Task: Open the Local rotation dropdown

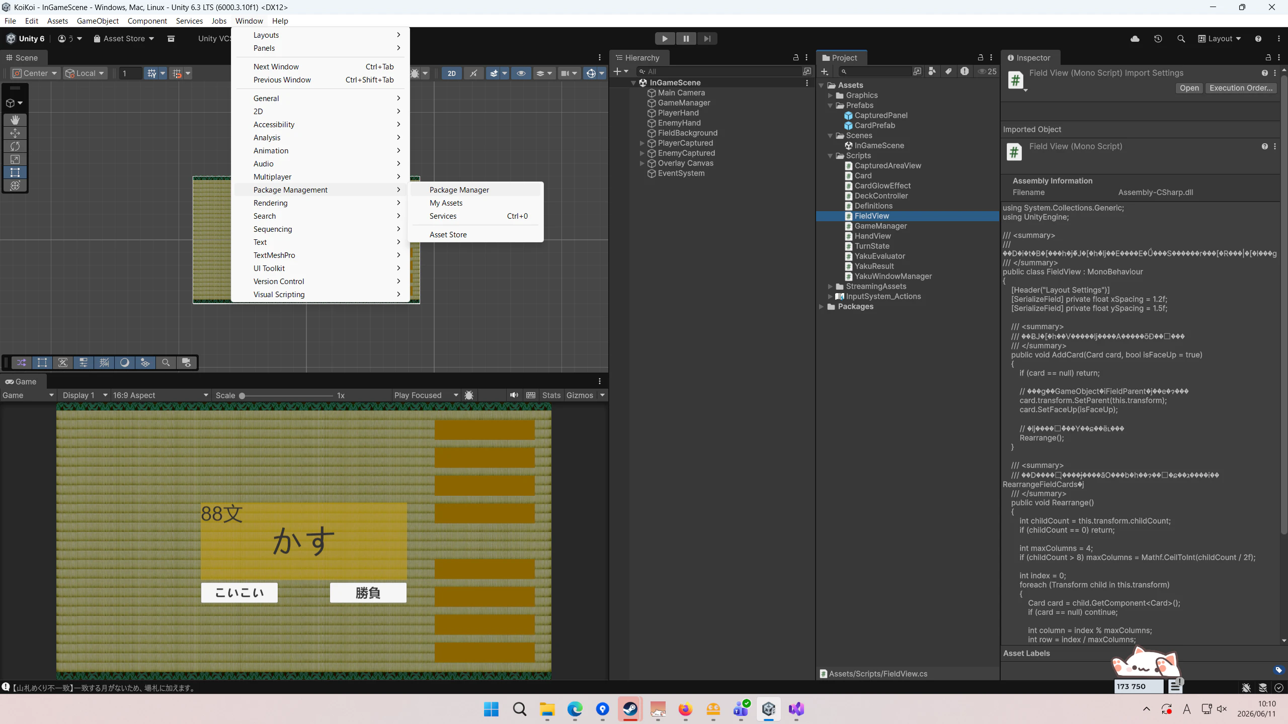Action: (x=86, y=73)
